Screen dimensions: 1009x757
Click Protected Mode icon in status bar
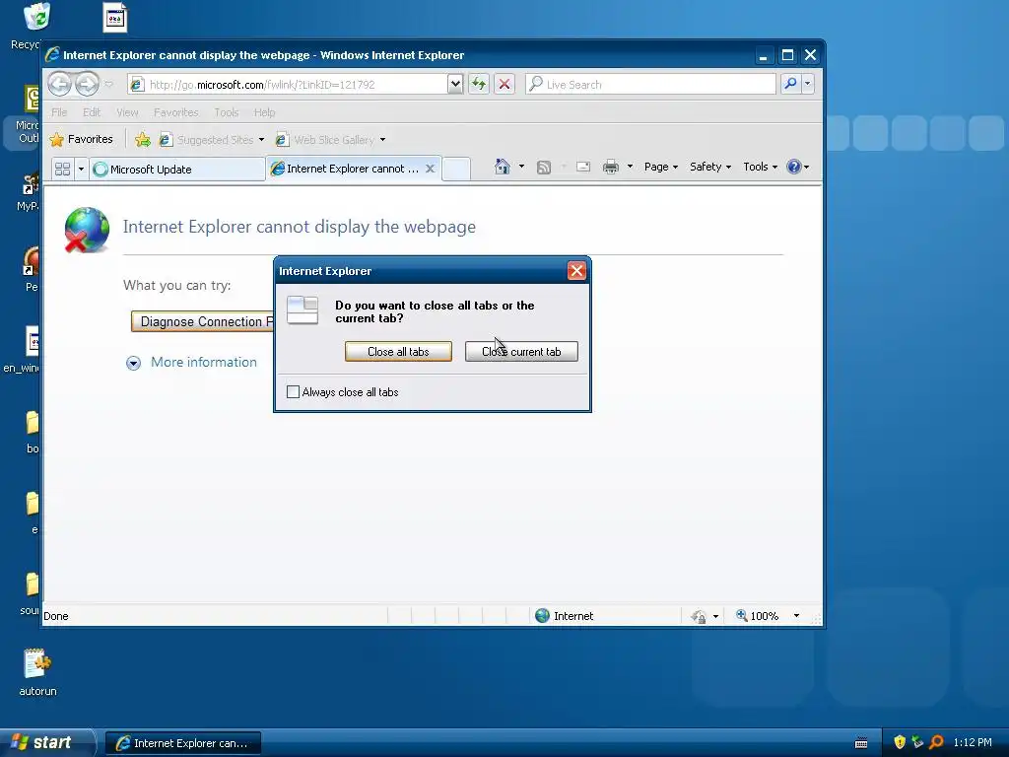pyautogui.click(x=699, y=616)
